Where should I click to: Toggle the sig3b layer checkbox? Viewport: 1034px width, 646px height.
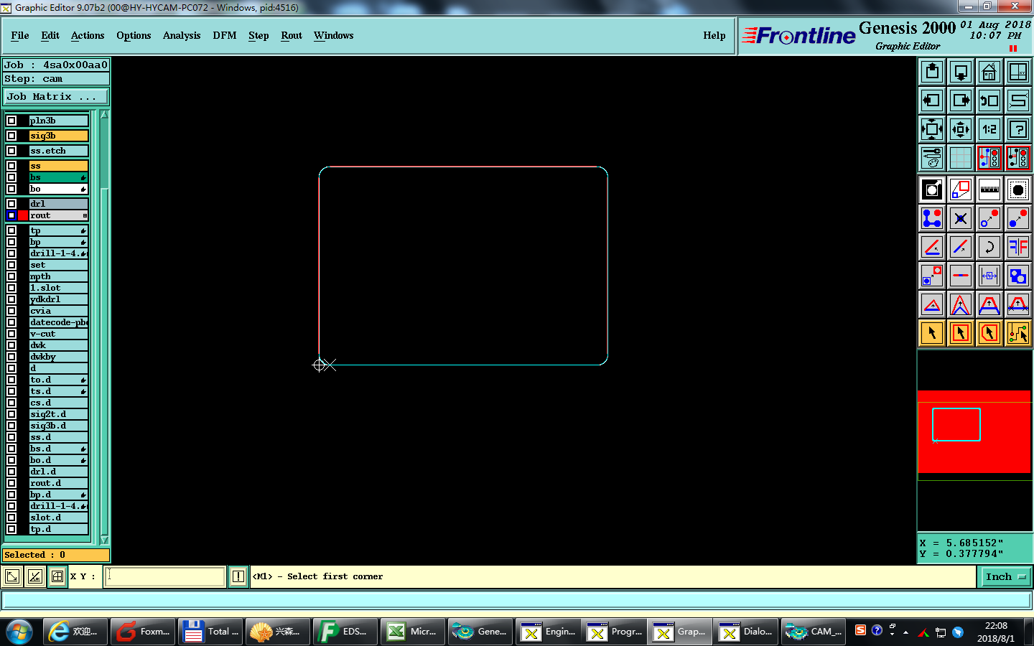(x=11, y=136)
